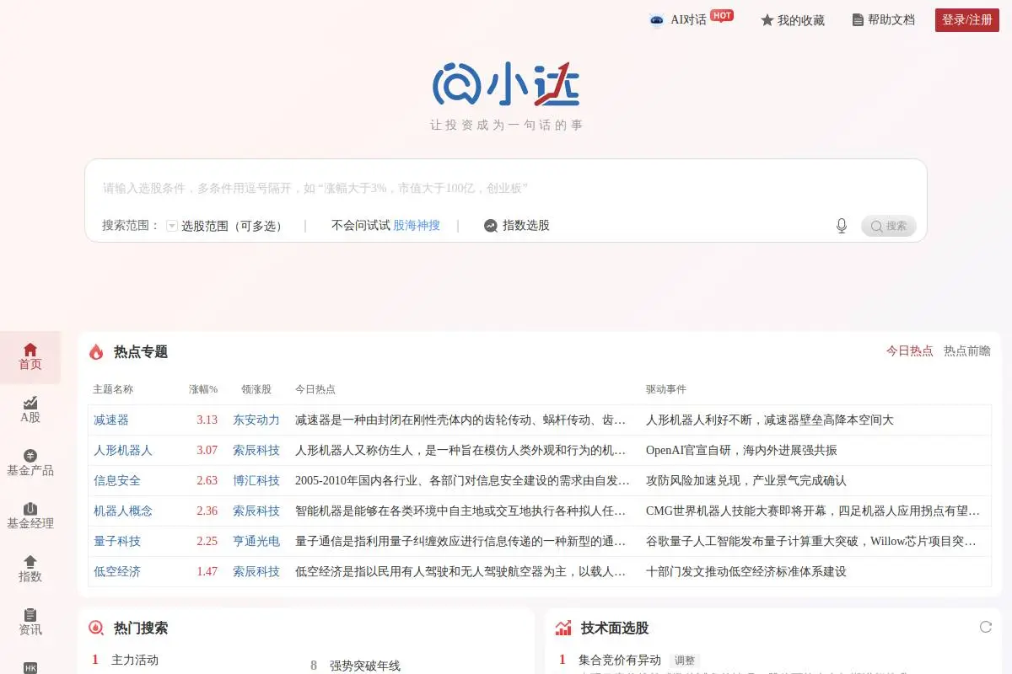
Task: Select 集合竞价有异动 strategy
Action: (620, 660)
